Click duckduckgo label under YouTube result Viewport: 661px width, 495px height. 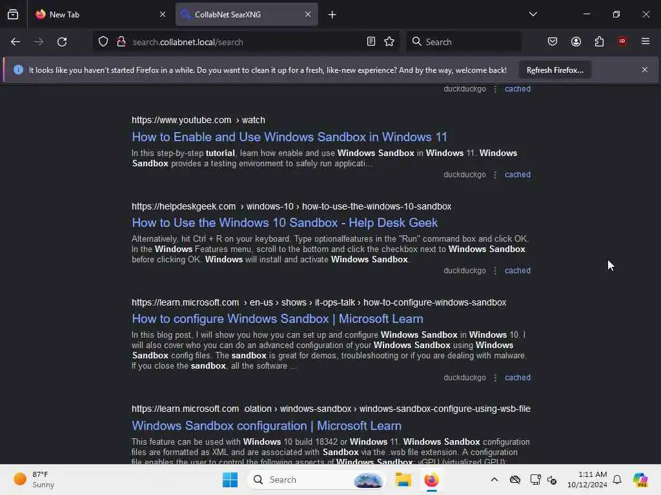(x=465, y=175)
